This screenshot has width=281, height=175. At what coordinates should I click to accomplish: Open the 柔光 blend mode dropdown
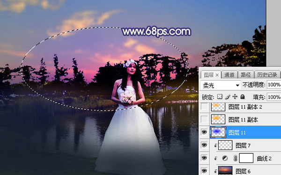point(221,85)
